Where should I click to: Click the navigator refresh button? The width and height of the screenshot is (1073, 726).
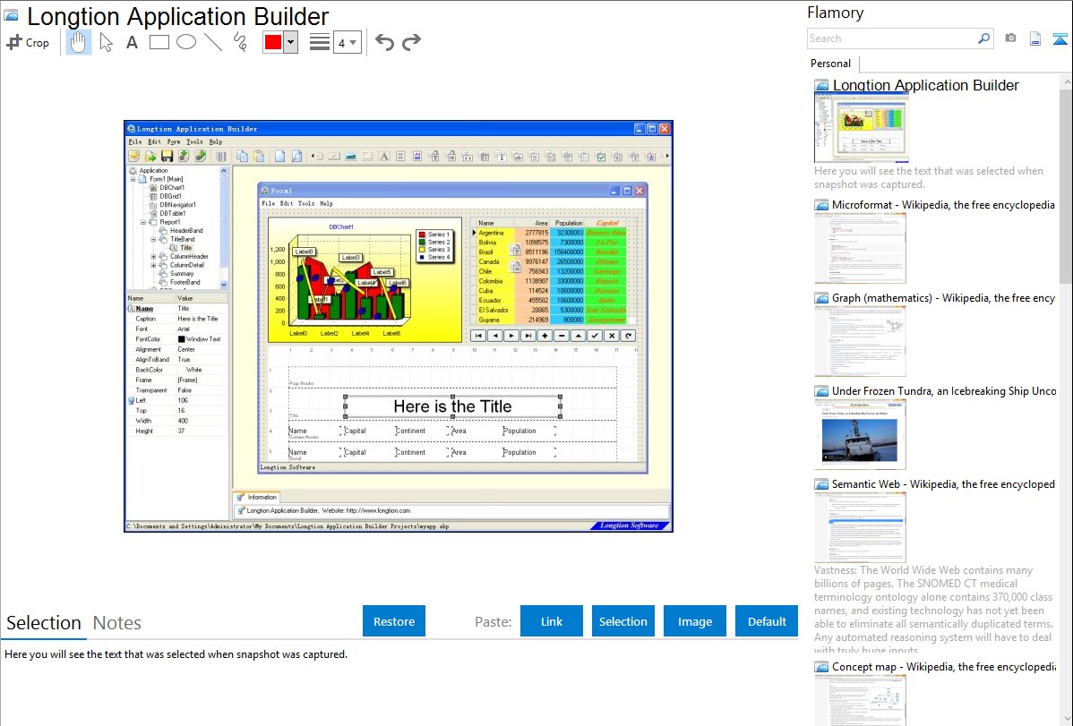click(x=628, y=336)
